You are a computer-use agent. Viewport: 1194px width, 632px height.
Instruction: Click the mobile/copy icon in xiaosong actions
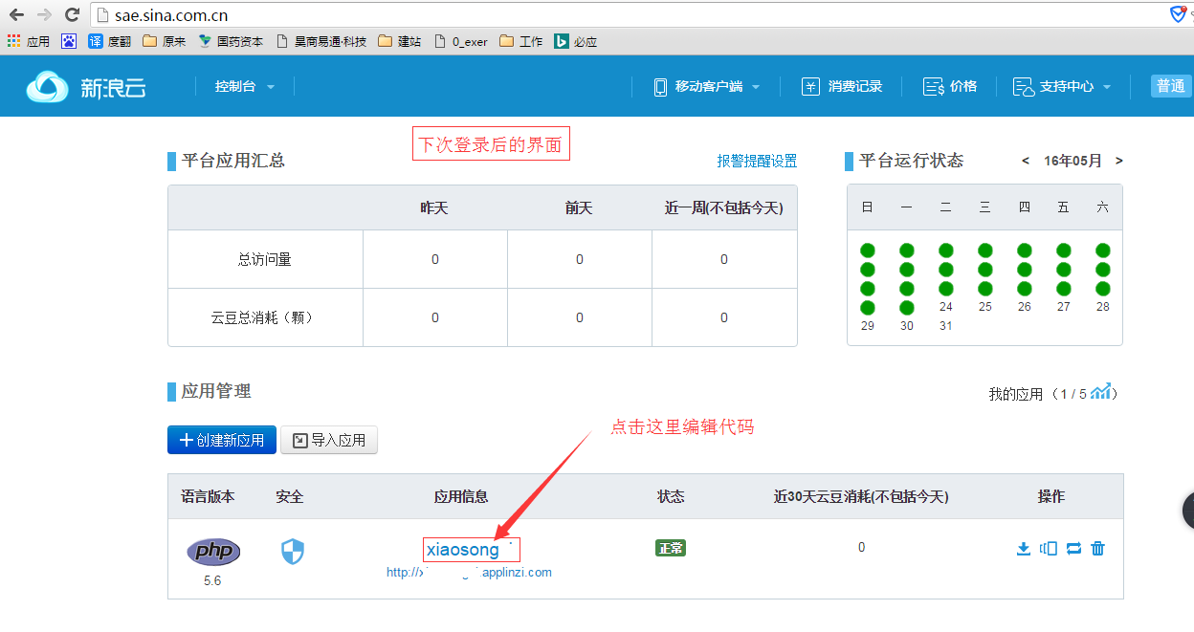pos(1049,548)
